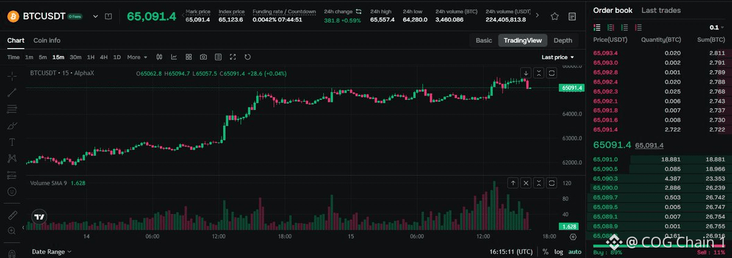
Task: Open the Fibonacci retracement tools
Action: [x=12, y=110]
